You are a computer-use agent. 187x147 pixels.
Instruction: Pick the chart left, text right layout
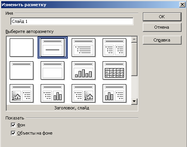[114, 93]
